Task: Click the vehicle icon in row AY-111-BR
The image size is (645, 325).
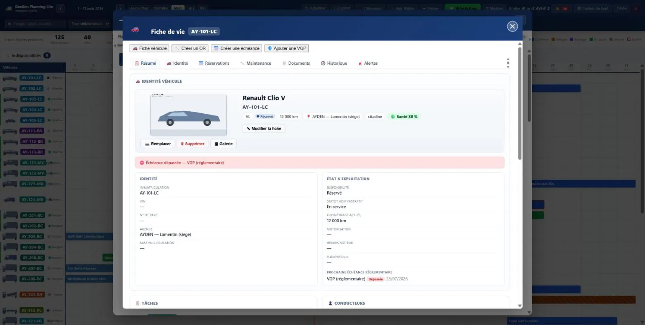Action: [x=10, y=131]
